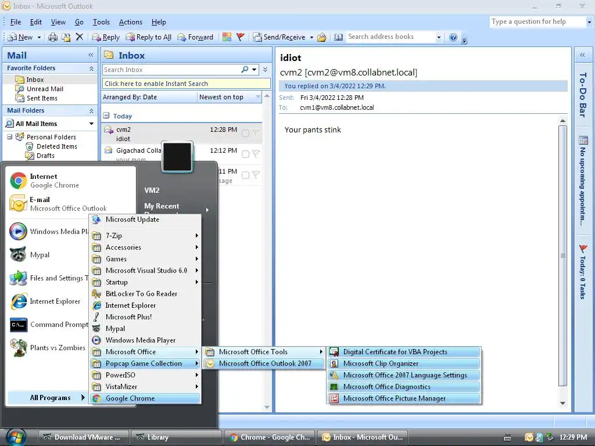Screen dimensions: 595x446
Task: Click All Programs in the Start menu
Action: [x=47, y=397]
